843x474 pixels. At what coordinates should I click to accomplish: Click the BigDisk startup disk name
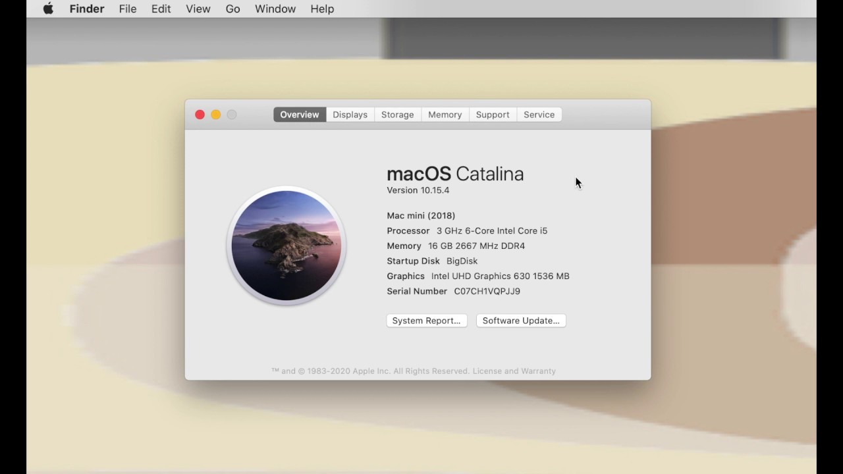[462, 261]
